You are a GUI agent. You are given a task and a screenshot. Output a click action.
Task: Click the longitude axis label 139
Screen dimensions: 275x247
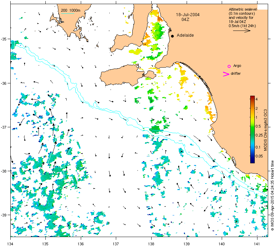pyautogui.click(x=187, y=244)
